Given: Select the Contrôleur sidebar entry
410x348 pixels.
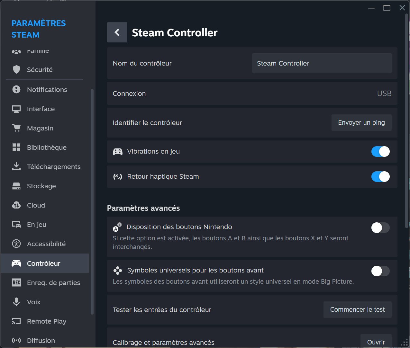Looking at the screenshot, I should 45,263.
